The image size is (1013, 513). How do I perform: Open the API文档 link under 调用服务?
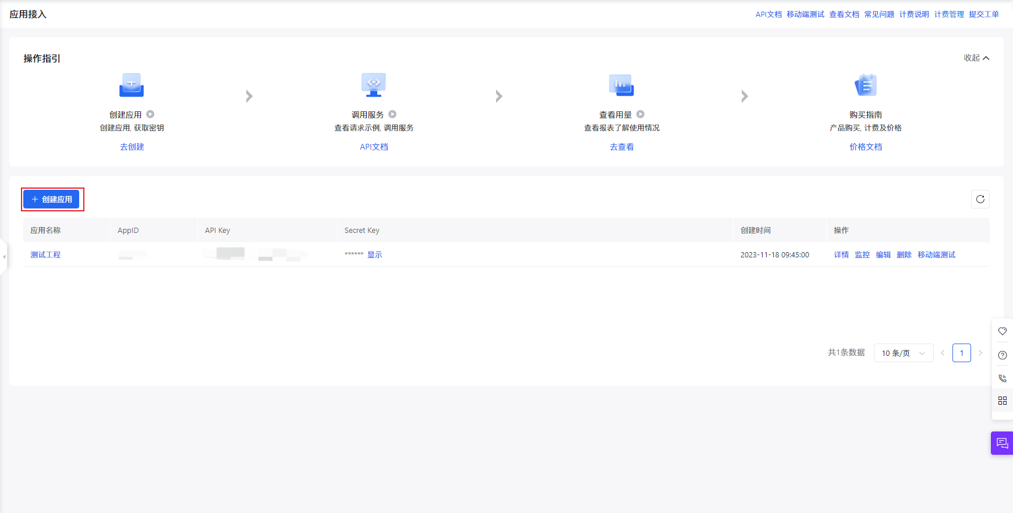click(x=374, y=147)
